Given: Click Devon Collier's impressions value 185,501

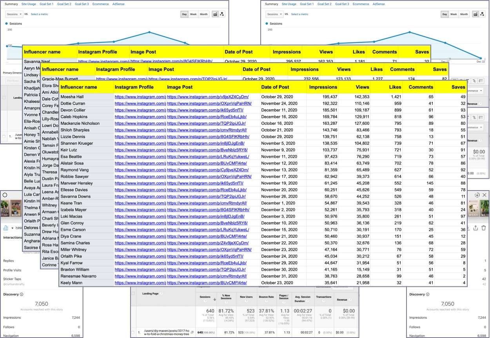Looking at the screenshot, I should click(x=329, y=110).
